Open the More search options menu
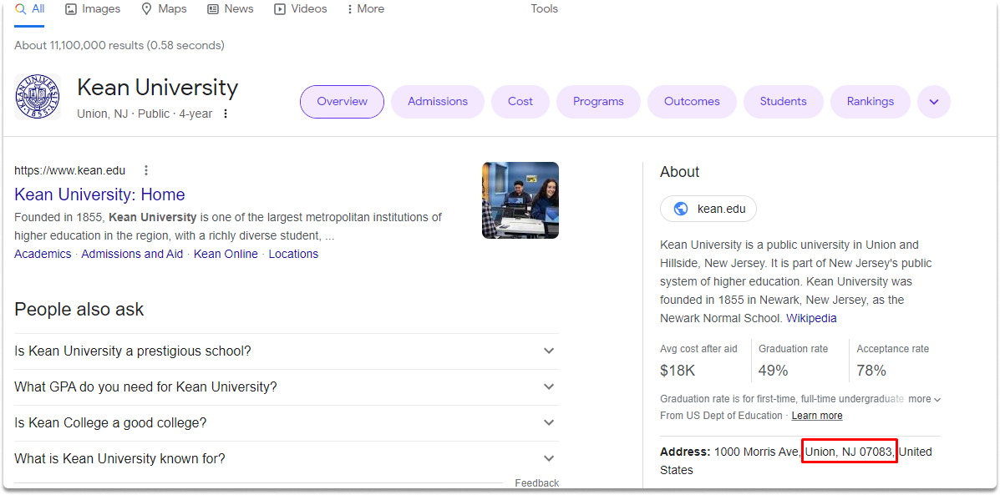Screen dimensions: 1000x495 [x=365, y=9]
